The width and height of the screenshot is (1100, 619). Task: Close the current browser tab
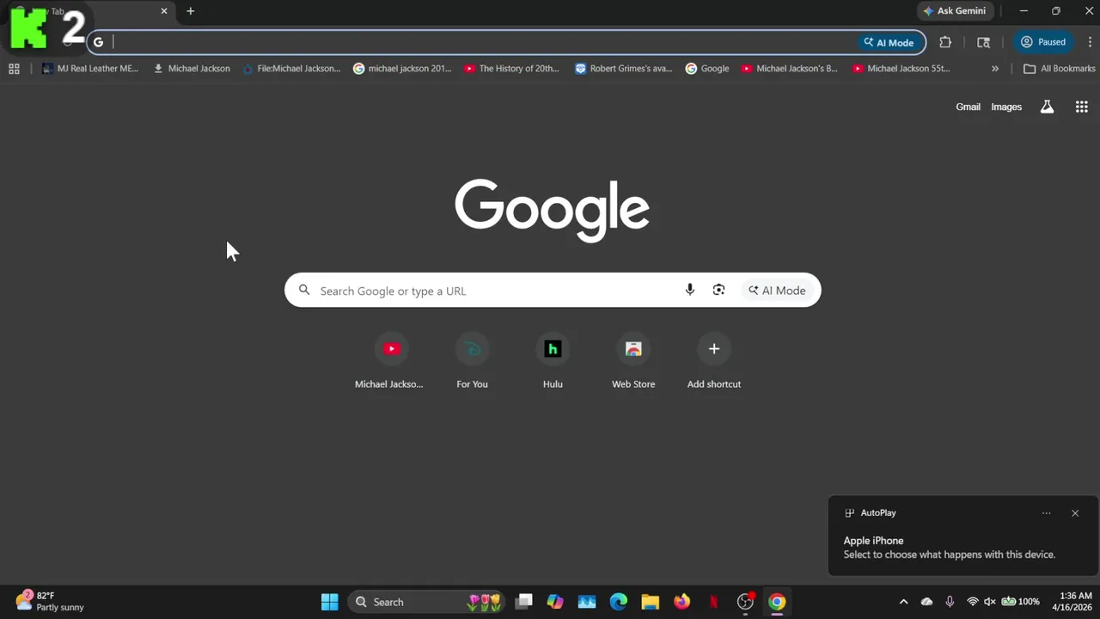click(164, 11)
